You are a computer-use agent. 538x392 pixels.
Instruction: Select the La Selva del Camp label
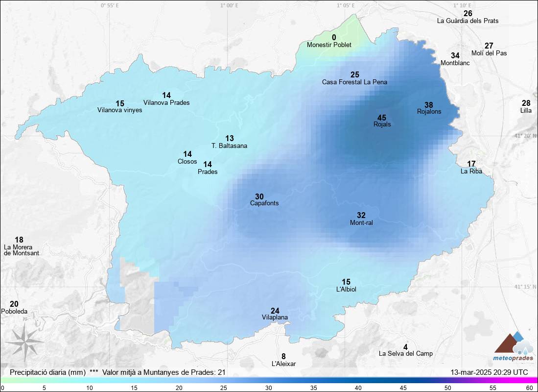[x=405, y=353]
